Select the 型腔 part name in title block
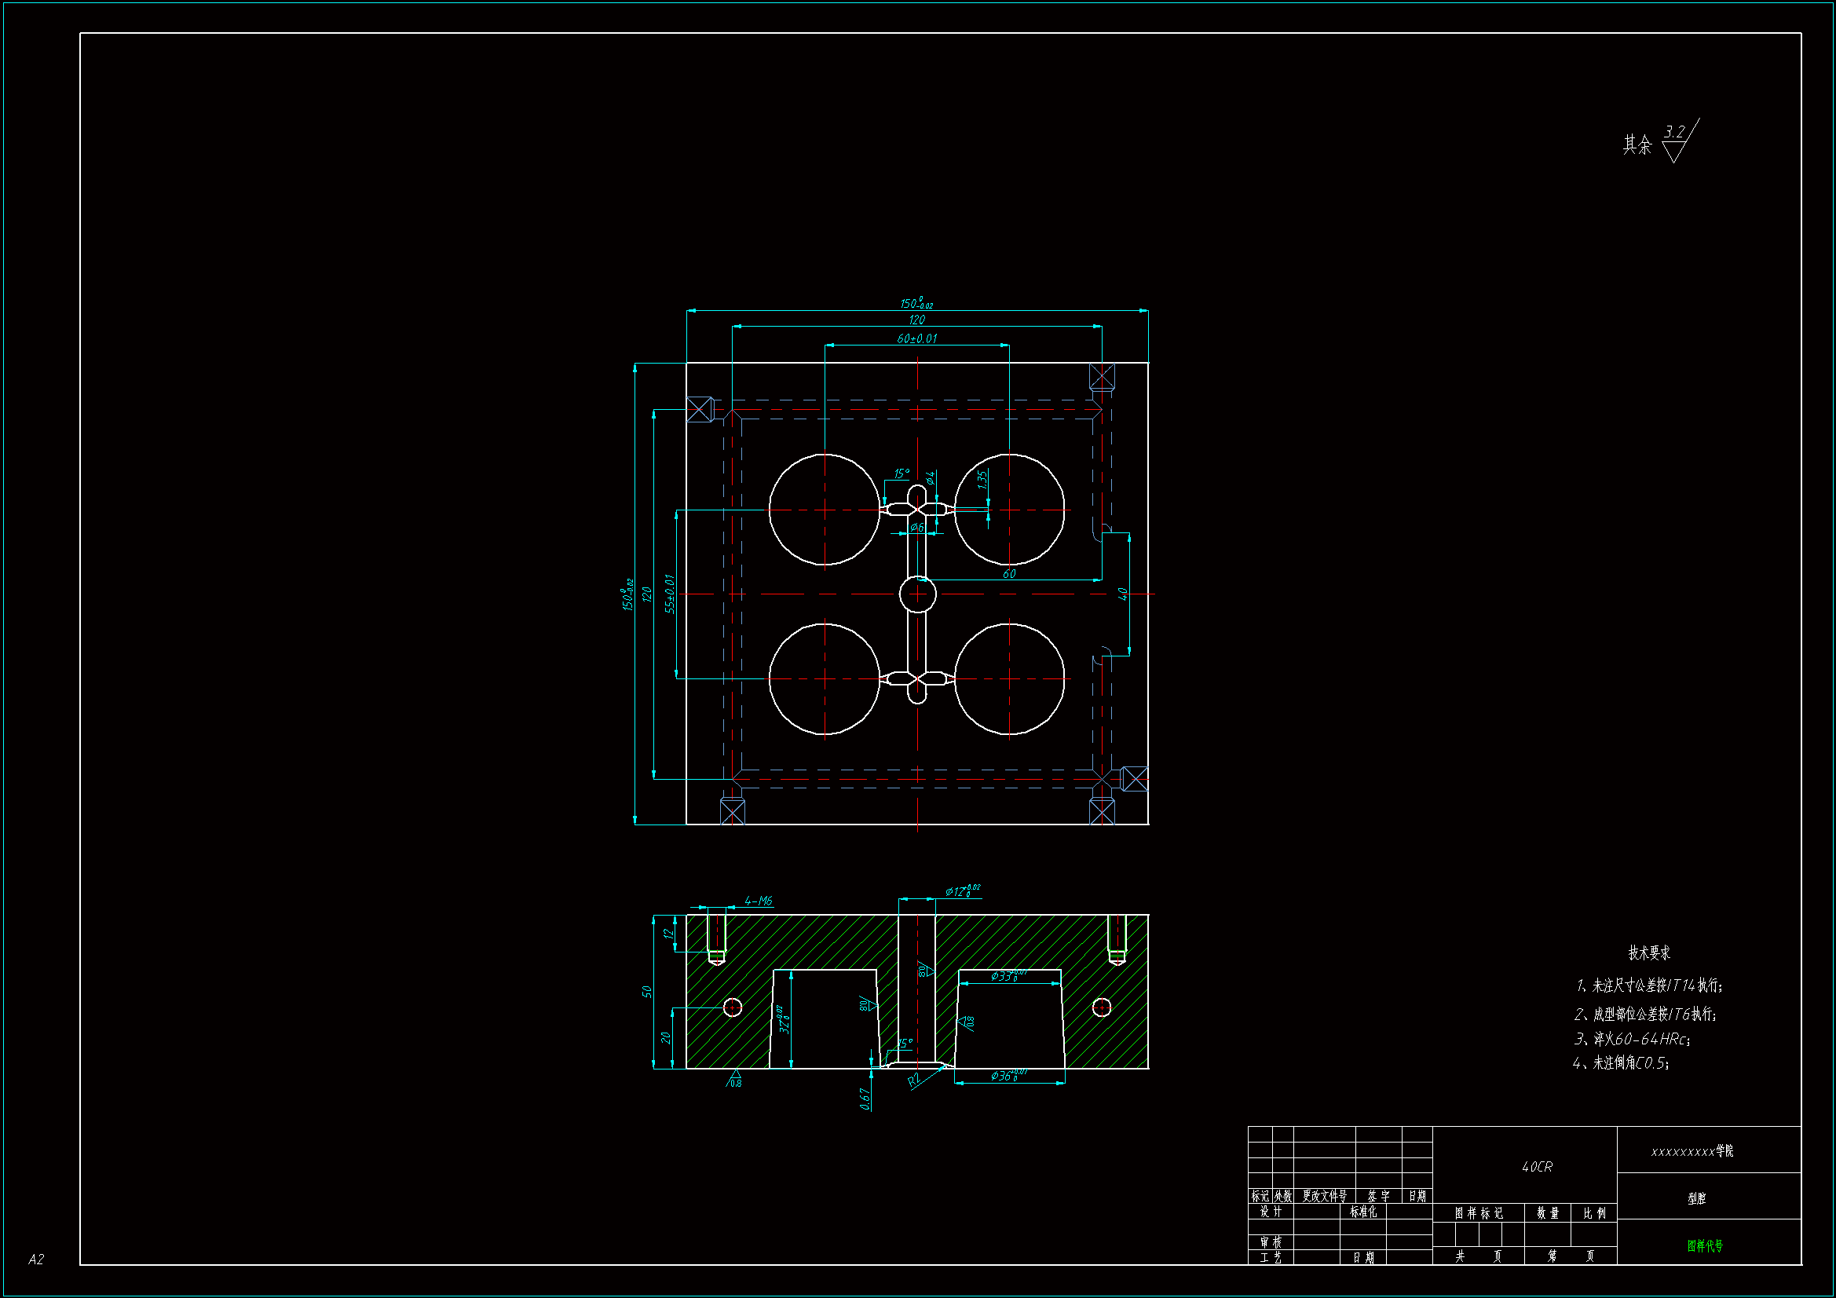 point(1696,1198)
